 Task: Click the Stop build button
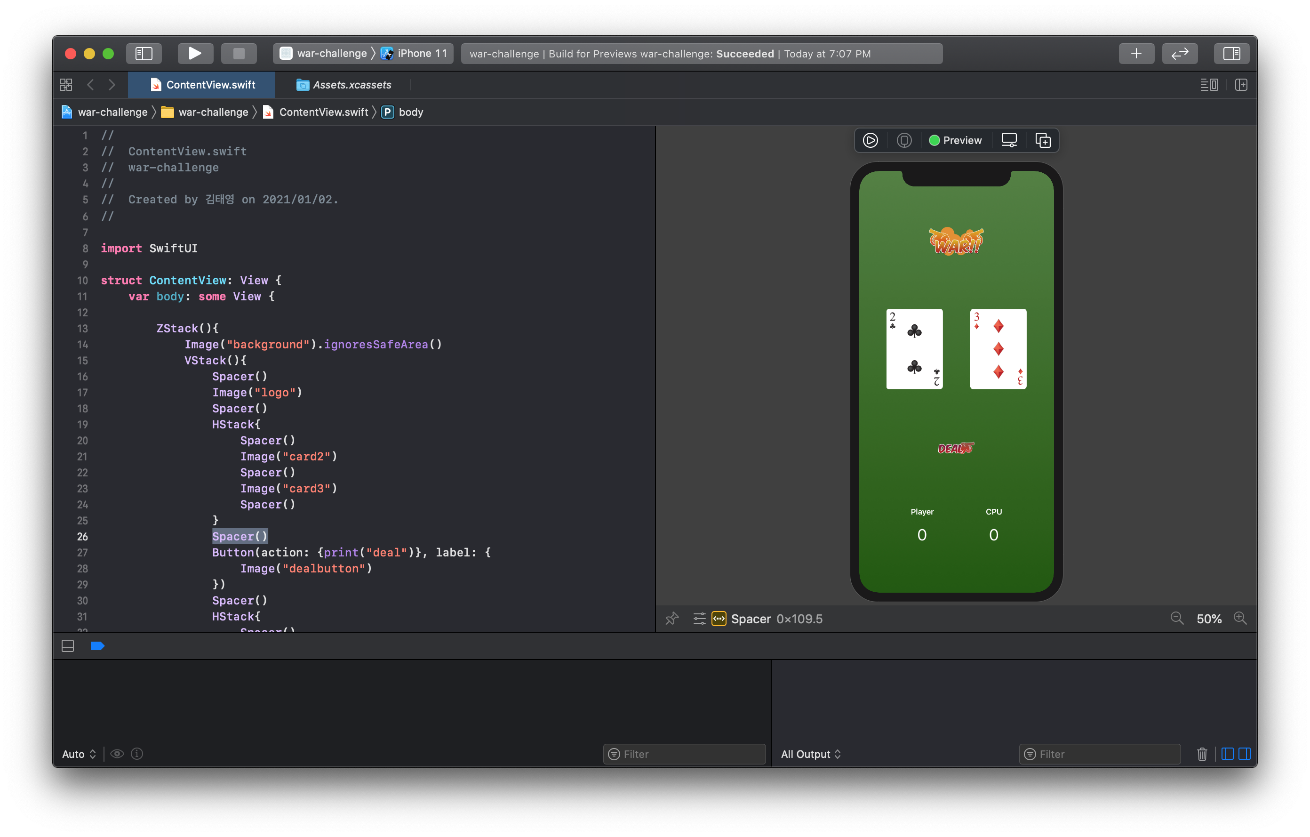pyautogui.click(x=238, y=53)
